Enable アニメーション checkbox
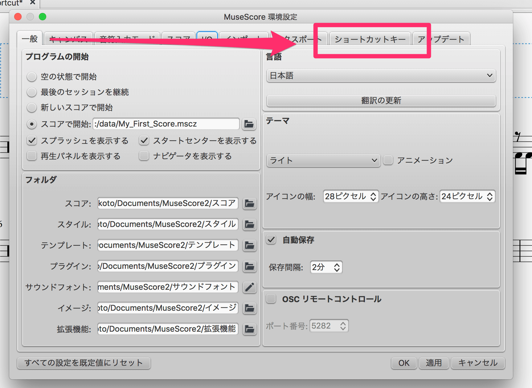Viewport: 532px width, 388px height. coord(388,160)
